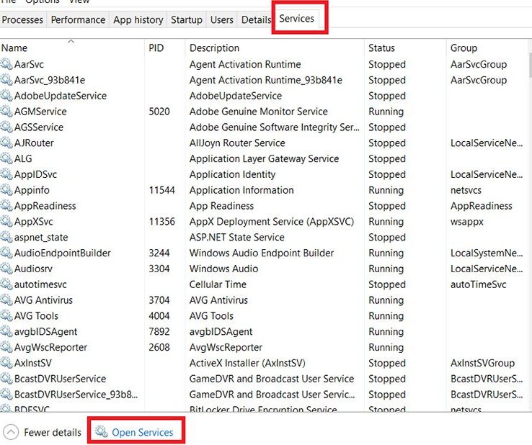Viewport: 532px width, 445px height.
Task: Collapse view using the Fewer details arrow
Action: coord(11,432)
